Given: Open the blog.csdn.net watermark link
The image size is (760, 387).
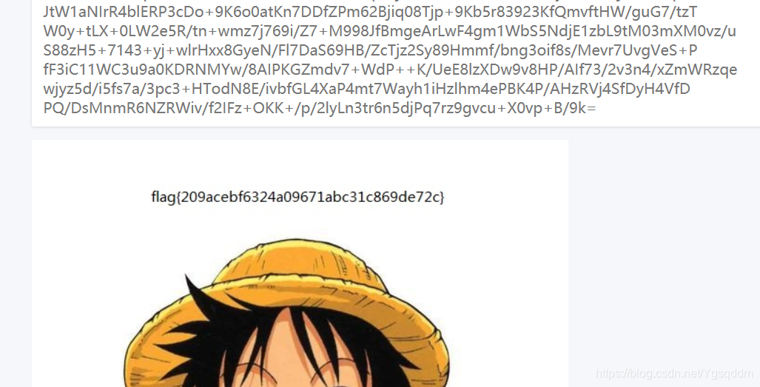Looking at the screenshot, I should click(x=674, y=374).
